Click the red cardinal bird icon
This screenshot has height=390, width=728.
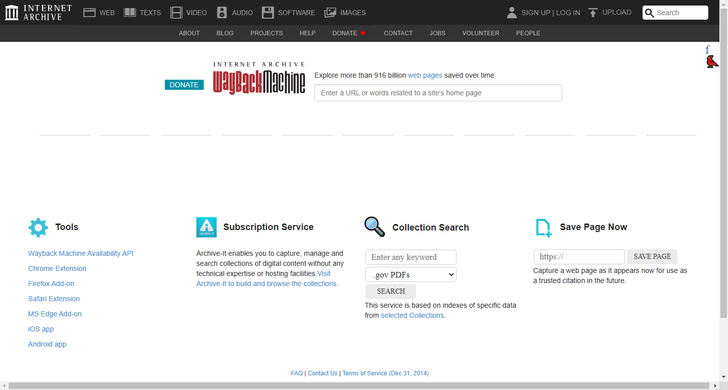(x=712, y=62)
